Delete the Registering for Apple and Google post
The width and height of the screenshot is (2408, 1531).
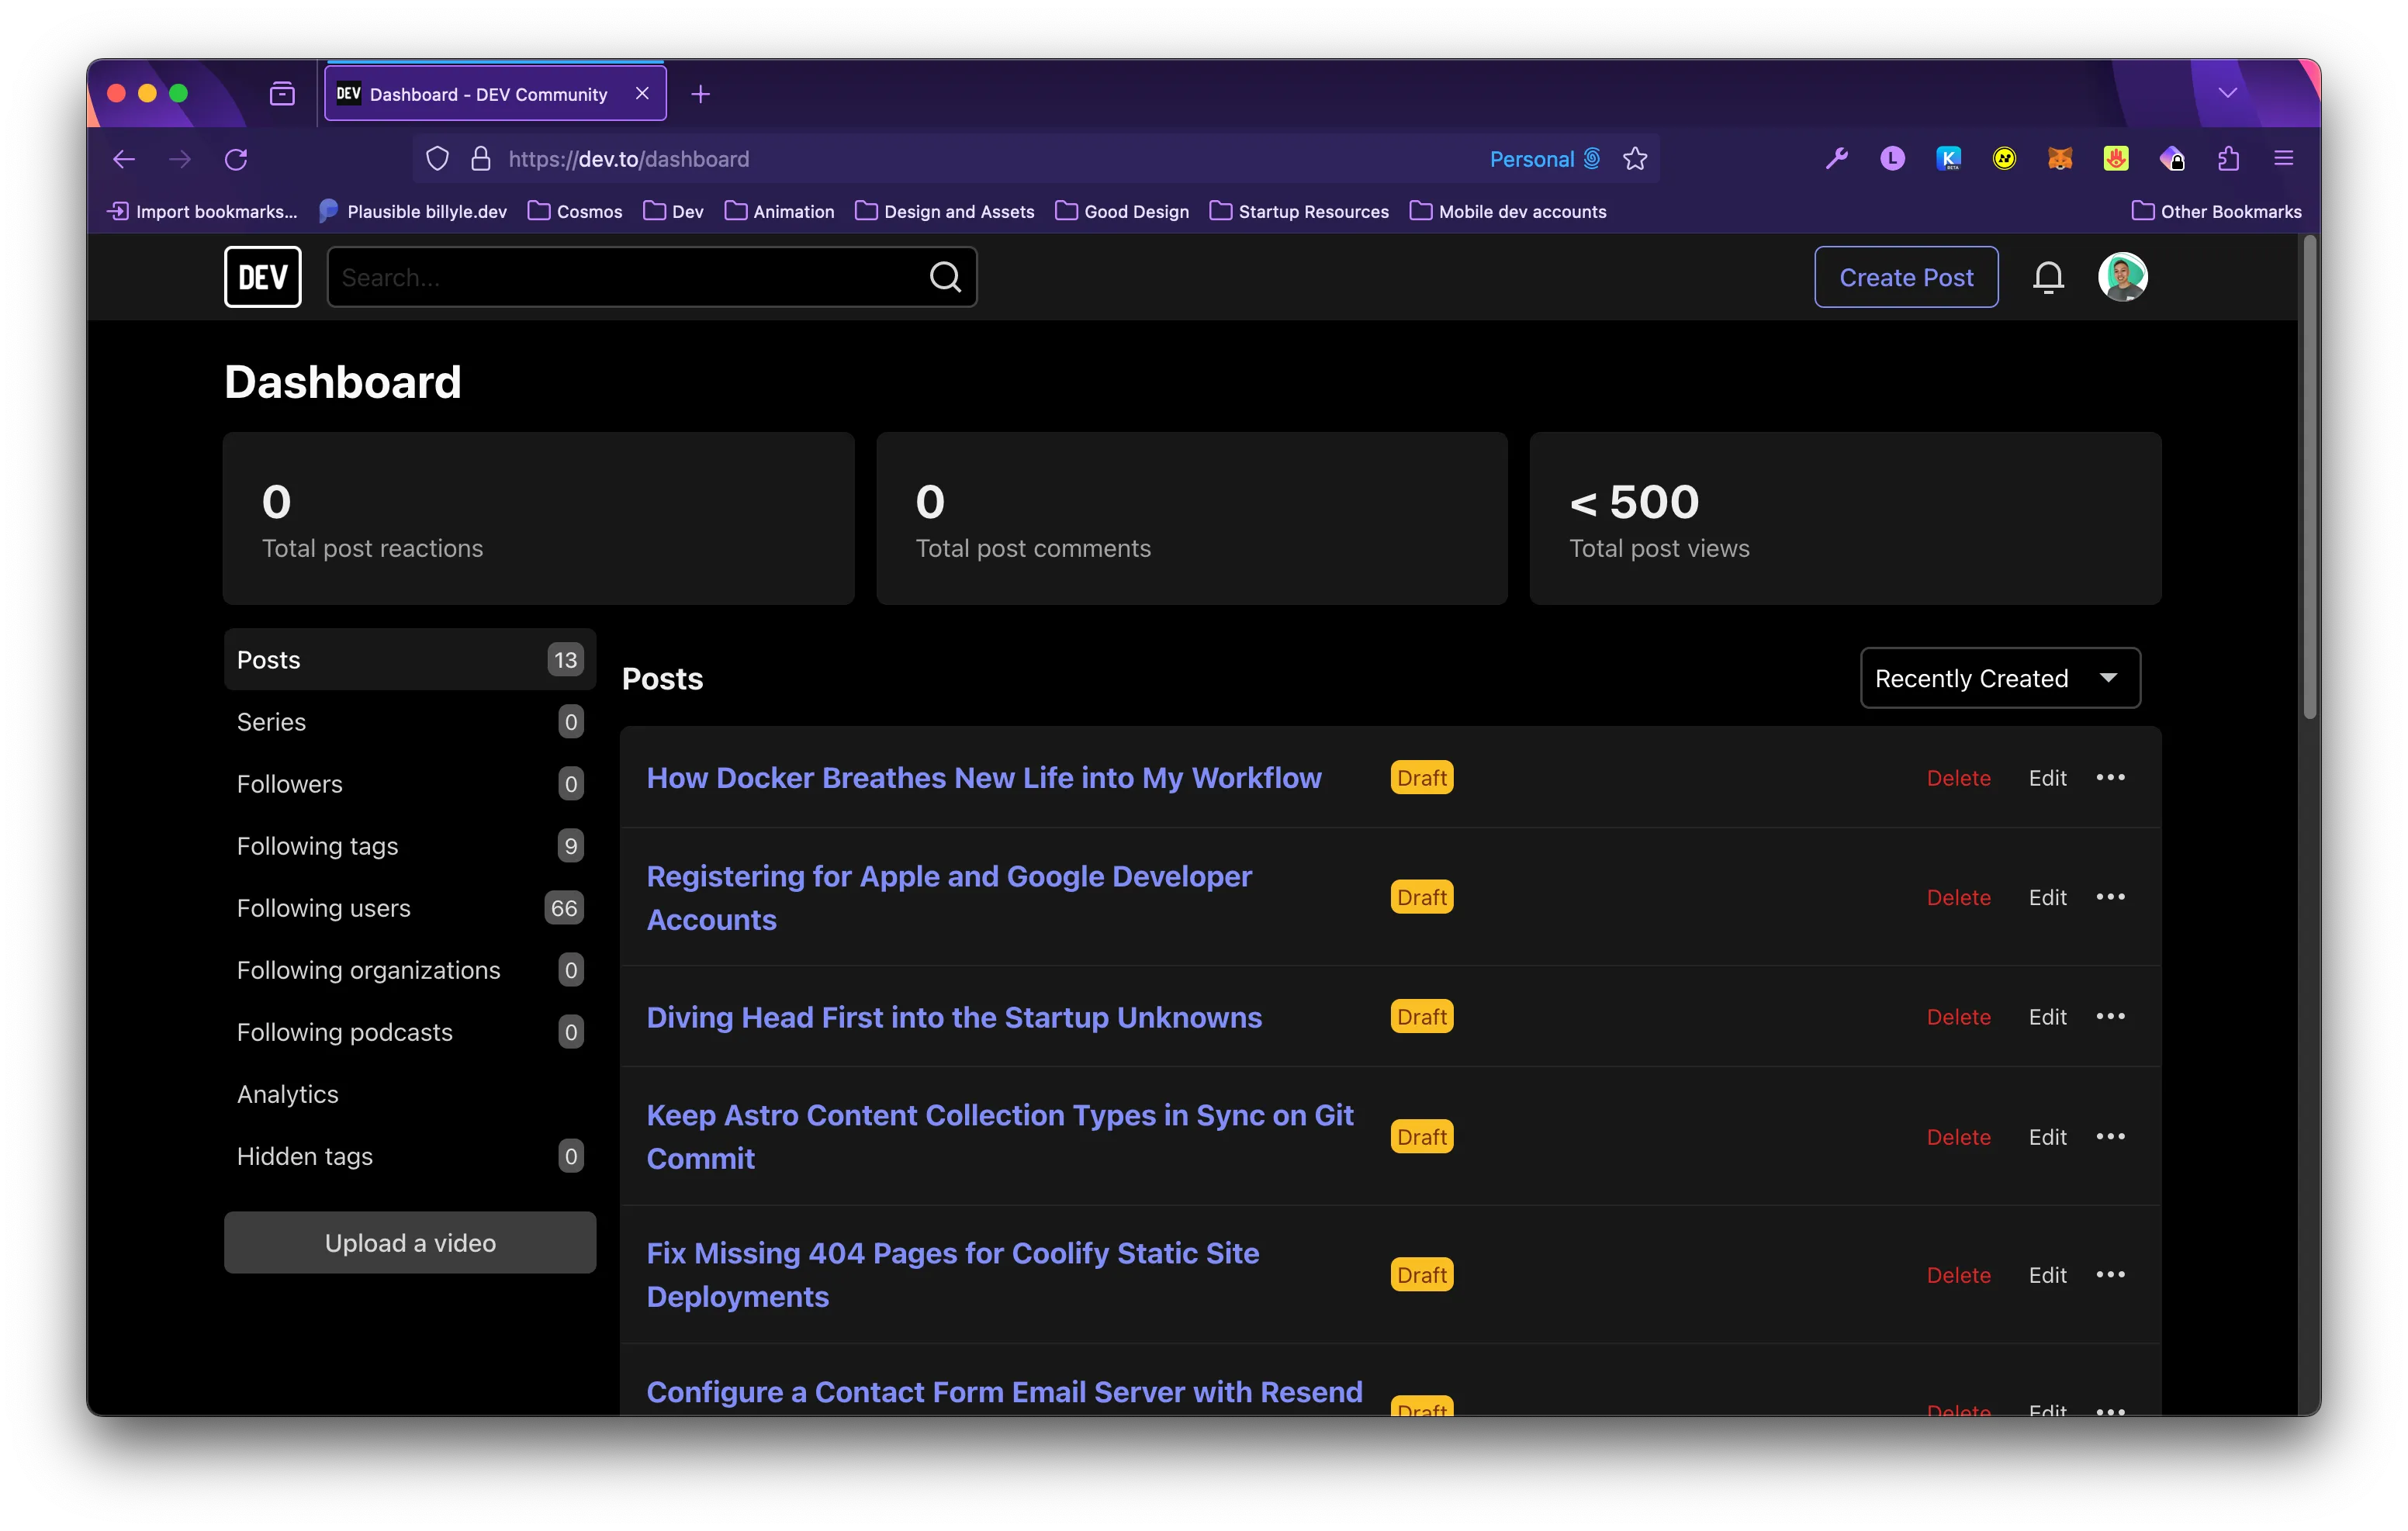coord(1958,897)
